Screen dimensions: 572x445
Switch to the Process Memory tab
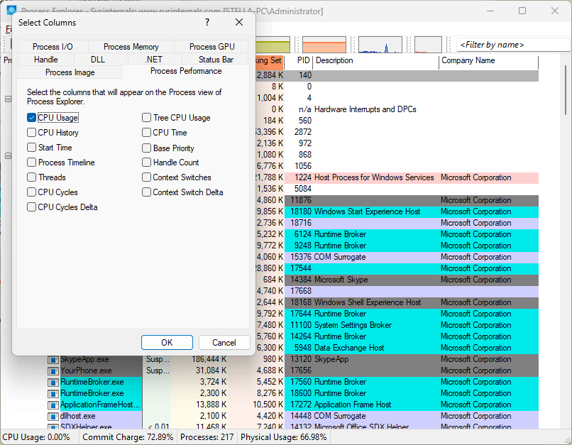pyautogui.click(x=131, y=46)
